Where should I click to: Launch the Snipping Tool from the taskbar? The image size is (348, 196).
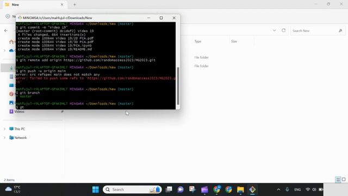(x=192, y=189)
